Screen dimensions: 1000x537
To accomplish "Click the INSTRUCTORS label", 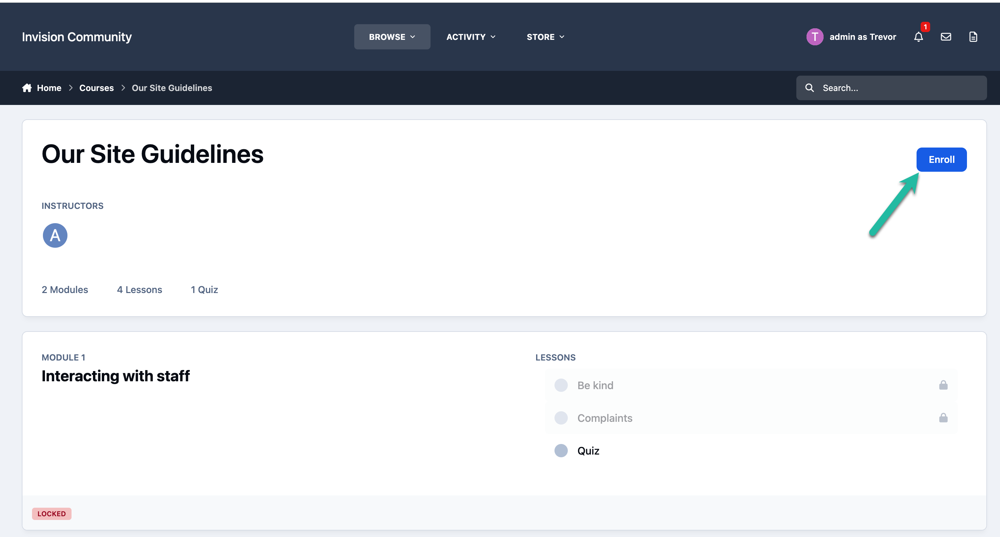I will (73, 206).
